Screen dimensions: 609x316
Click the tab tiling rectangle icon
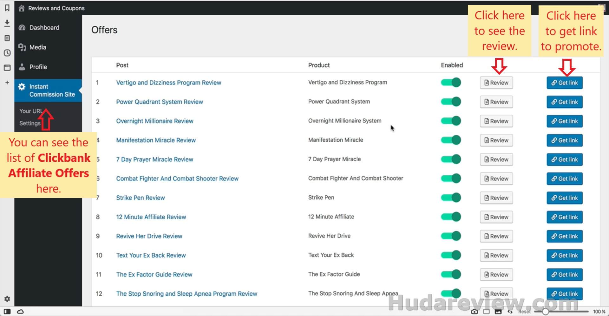(486, 312)
